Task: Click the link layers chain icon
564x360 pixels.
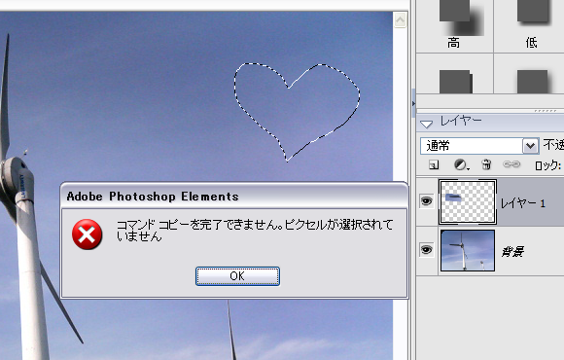Action: click(511, 164)
